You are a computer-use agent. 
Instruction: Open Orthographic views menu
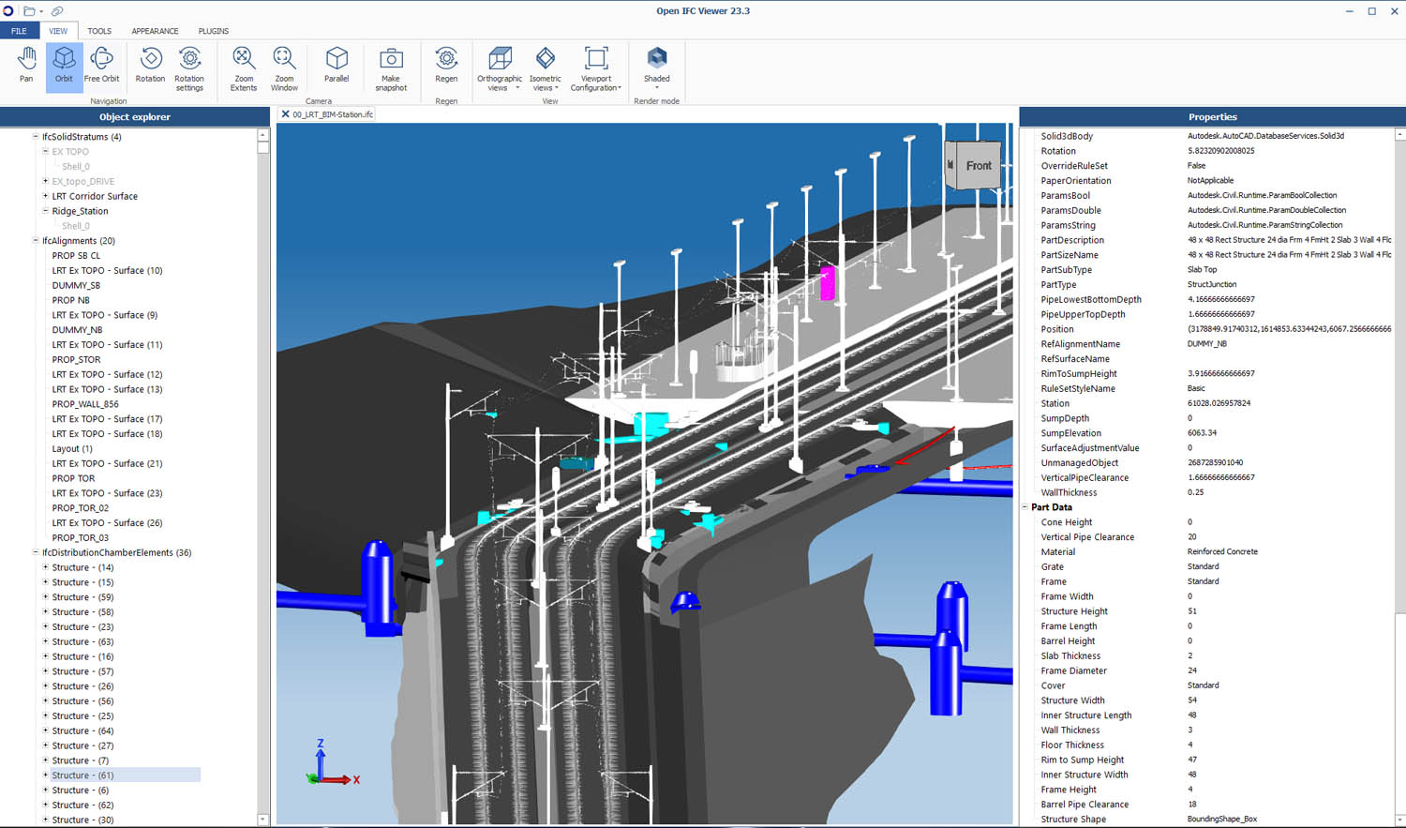point(500,68)
